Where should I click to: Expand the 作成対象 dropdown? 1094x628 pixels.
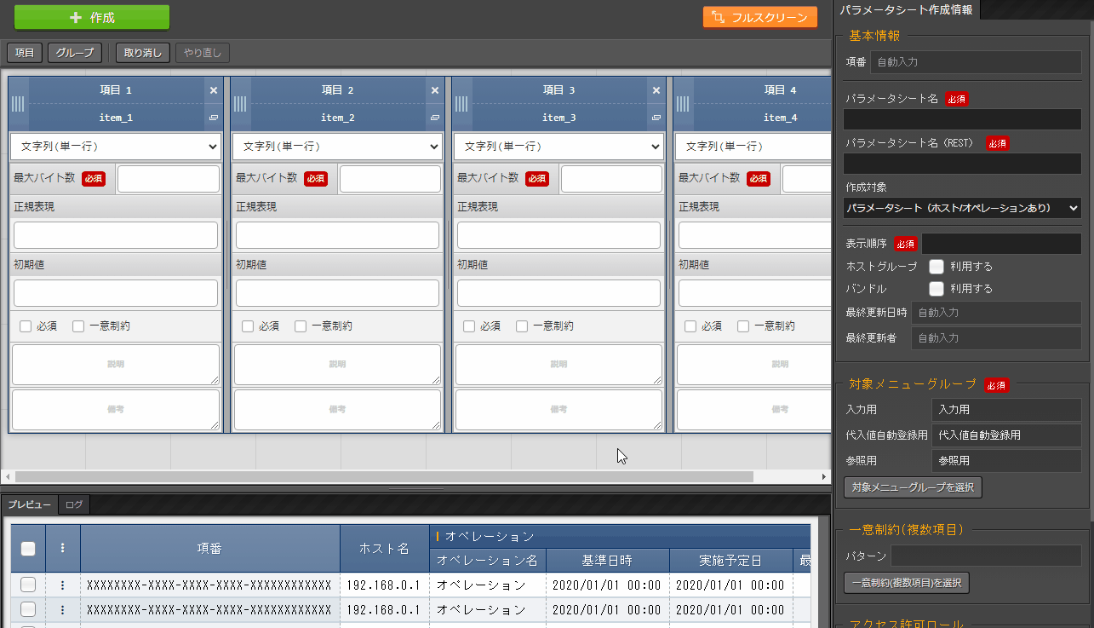962,208
